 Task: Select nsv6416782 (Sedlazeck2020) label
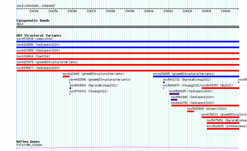tap(193, 103)
